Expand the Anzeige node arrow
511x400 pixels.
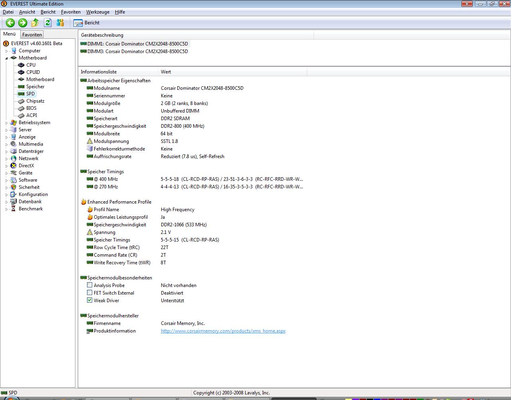click(x=7, y=137)
